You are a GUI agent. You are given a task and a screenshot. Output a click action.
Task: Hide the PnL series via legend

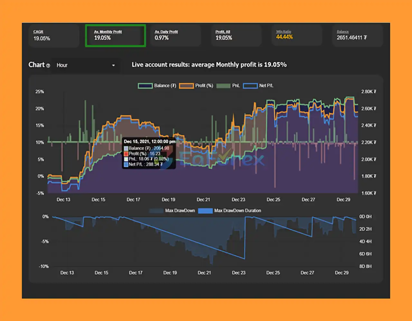tap(223, 86)
